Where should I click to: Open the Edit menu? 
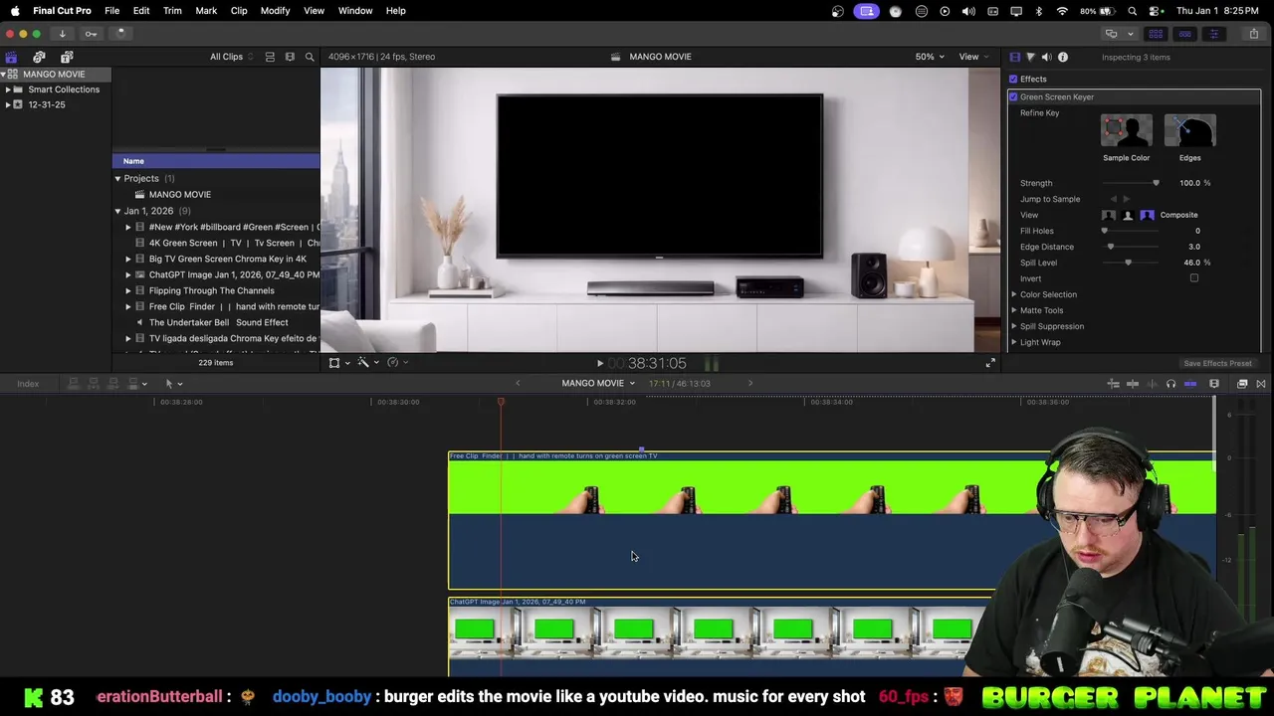click(141, 11)
